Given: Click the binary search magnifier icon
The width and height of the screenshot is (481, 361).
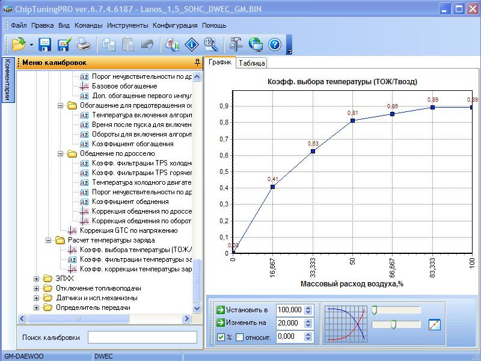Looking at the screenshot, I should [211, 44].
